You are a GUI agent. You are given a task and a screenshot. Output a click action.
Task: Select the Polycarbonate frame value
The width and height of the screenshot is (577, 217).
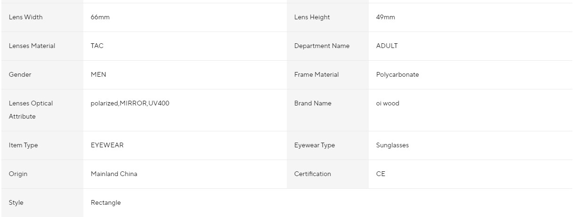pos(397,75)
